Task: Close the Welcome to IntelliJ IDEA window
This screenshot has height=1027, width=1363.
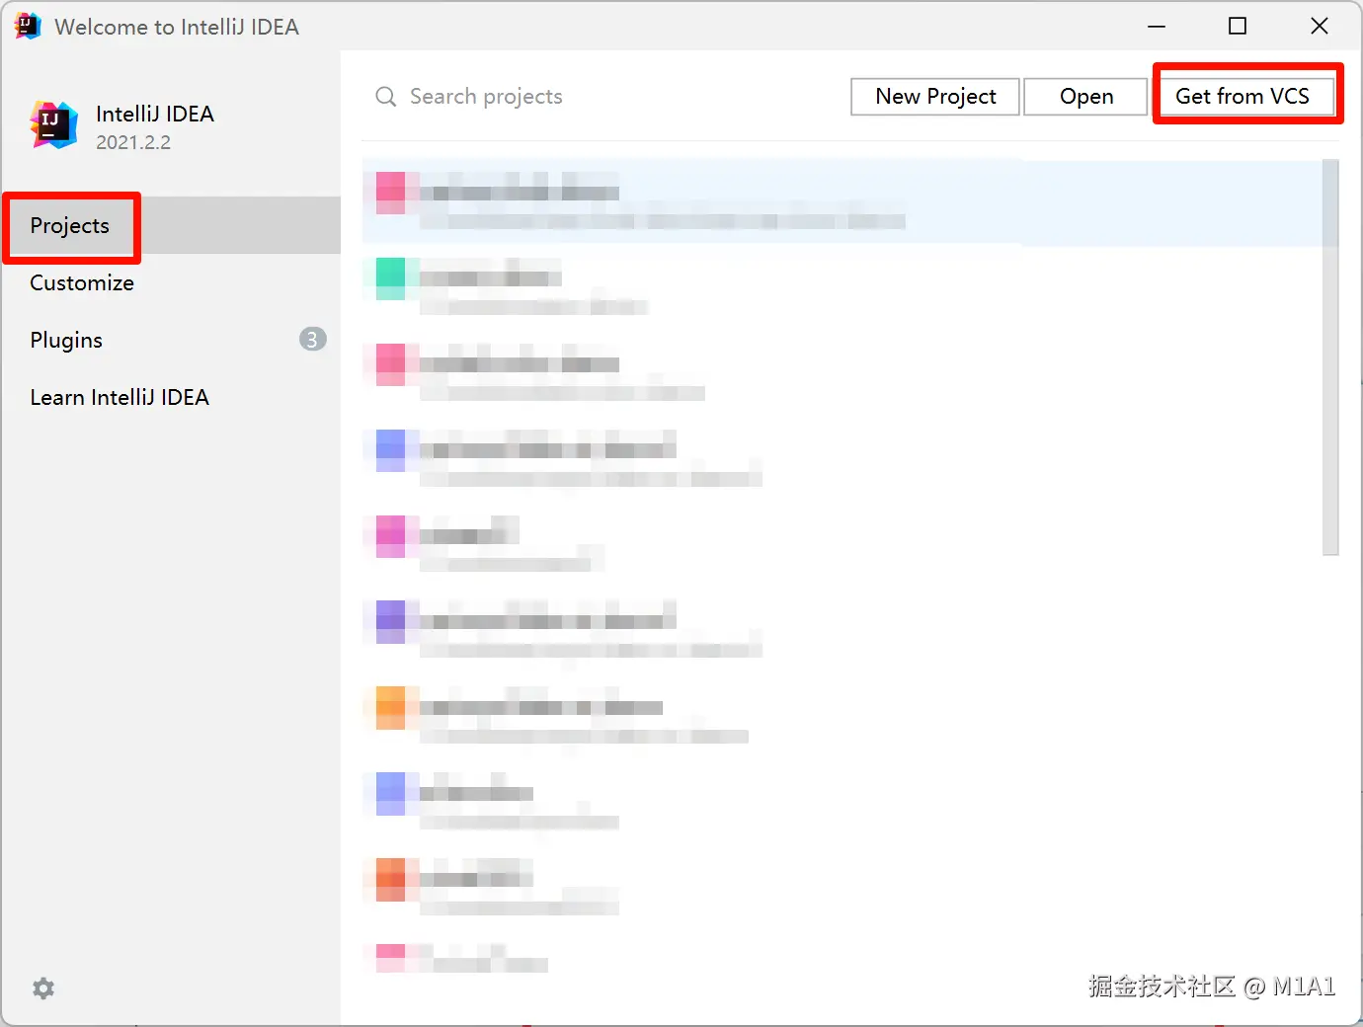Action: click(1320, 27)
